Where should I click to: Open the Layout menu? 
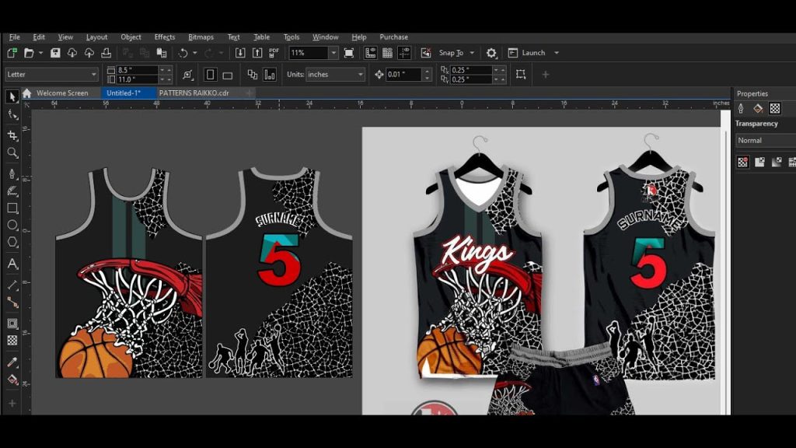point(96,37)
